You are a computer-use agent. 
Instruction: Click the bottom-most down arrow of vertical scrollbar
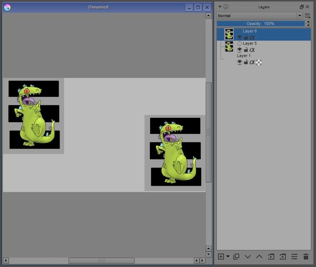click(209, 254)
